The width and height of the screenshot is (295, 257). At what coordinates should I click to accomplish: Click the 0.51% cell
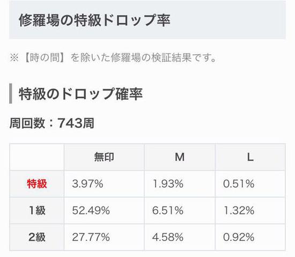250,183
